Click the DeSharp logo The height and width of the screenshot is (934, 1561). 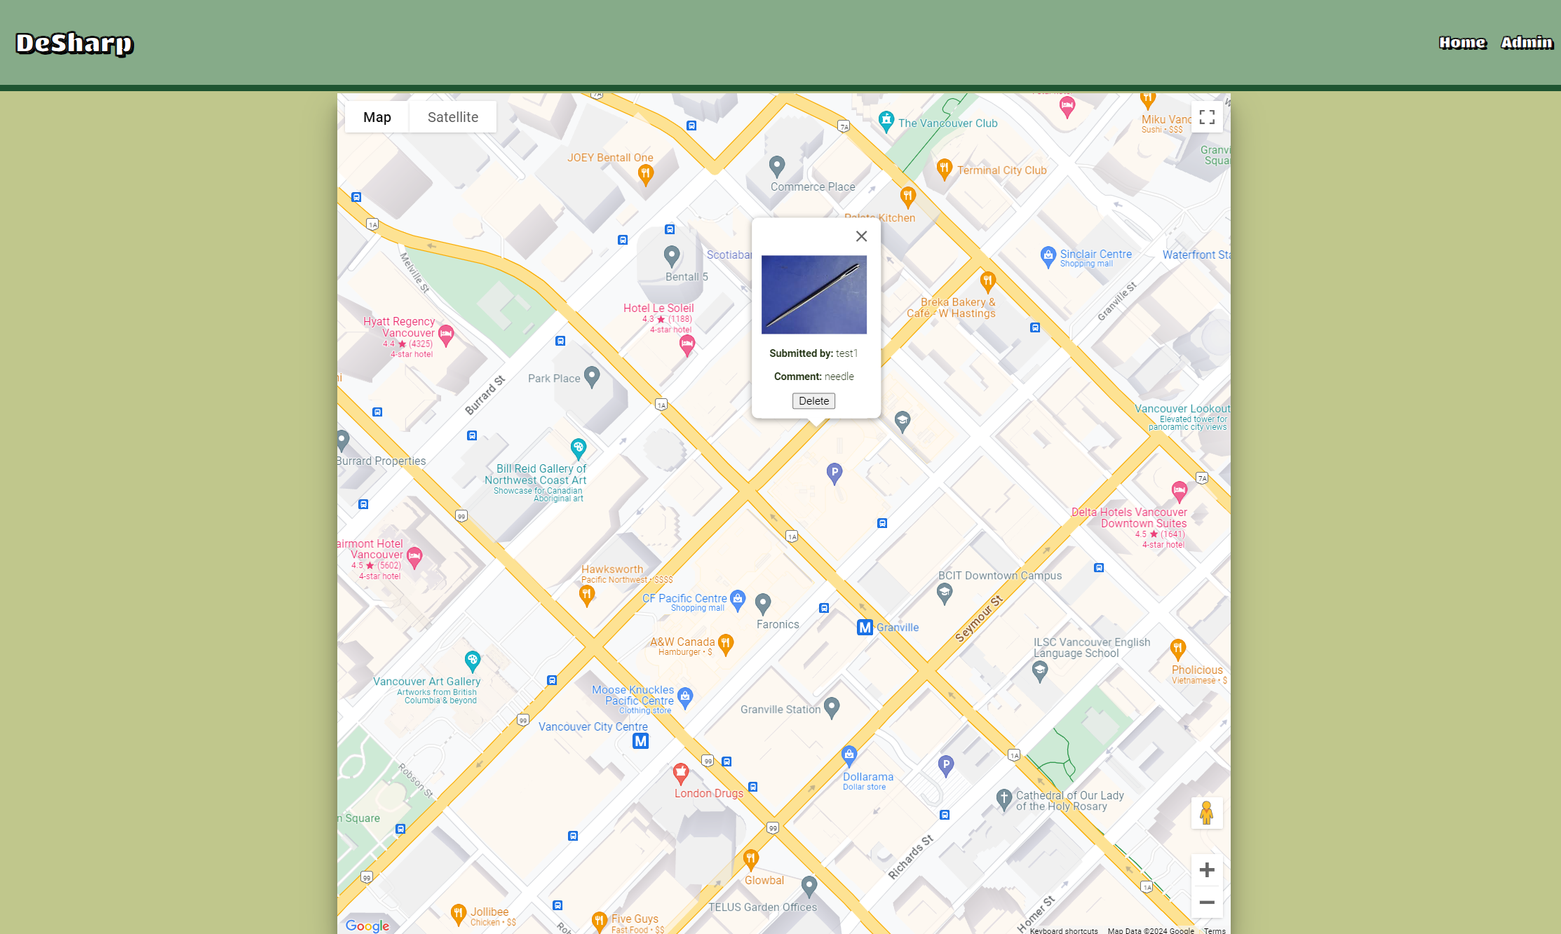pyautogui.click(x=74, y=43)
